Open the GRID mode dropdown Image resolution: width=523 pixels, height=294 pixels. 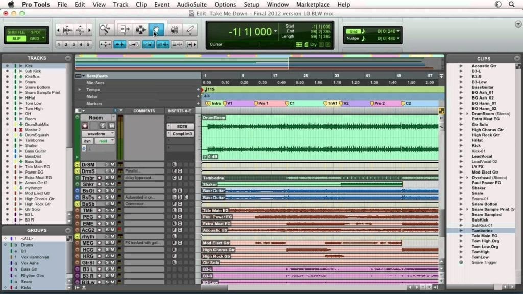[x=43, y=38]
